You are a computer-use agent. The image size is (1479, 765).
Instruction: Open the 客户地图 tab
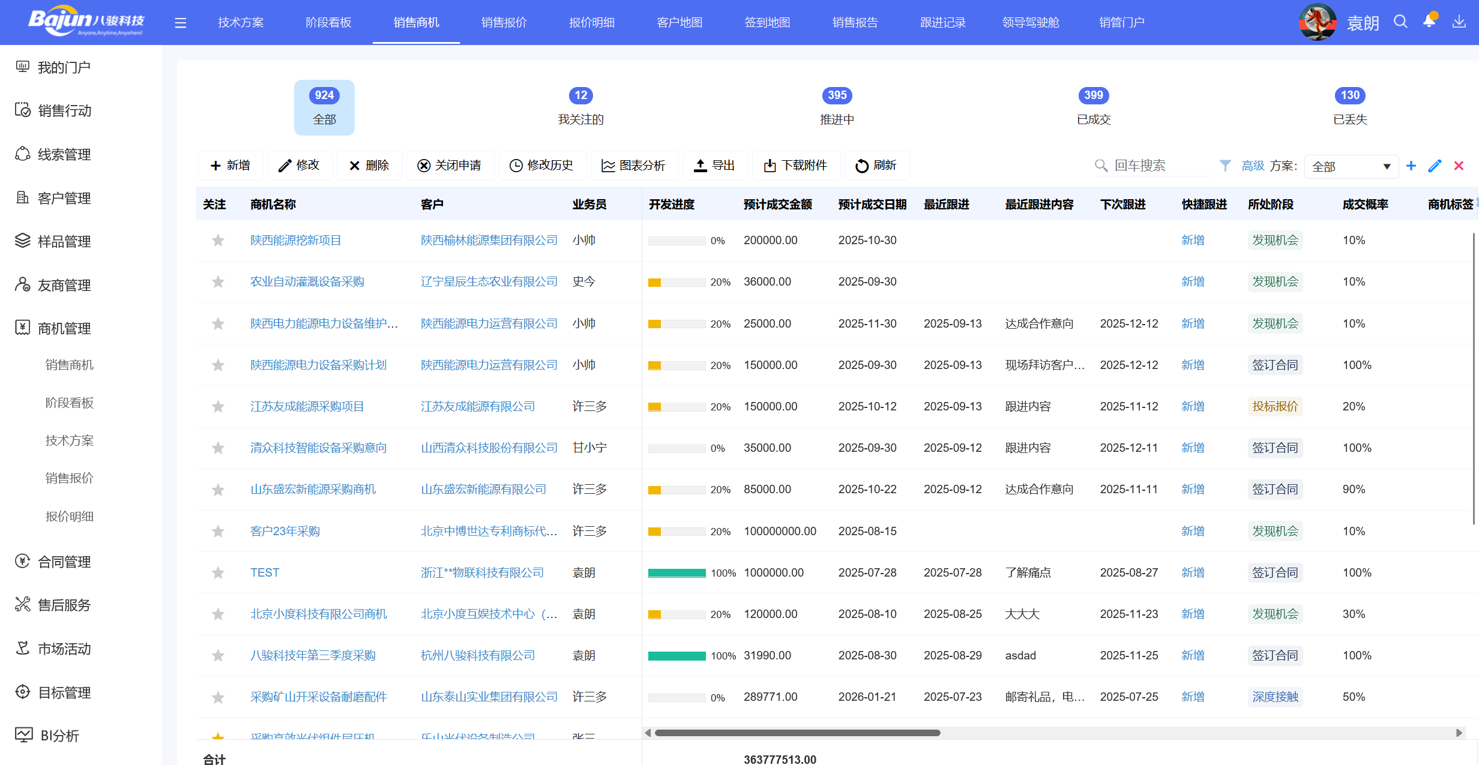679,22
